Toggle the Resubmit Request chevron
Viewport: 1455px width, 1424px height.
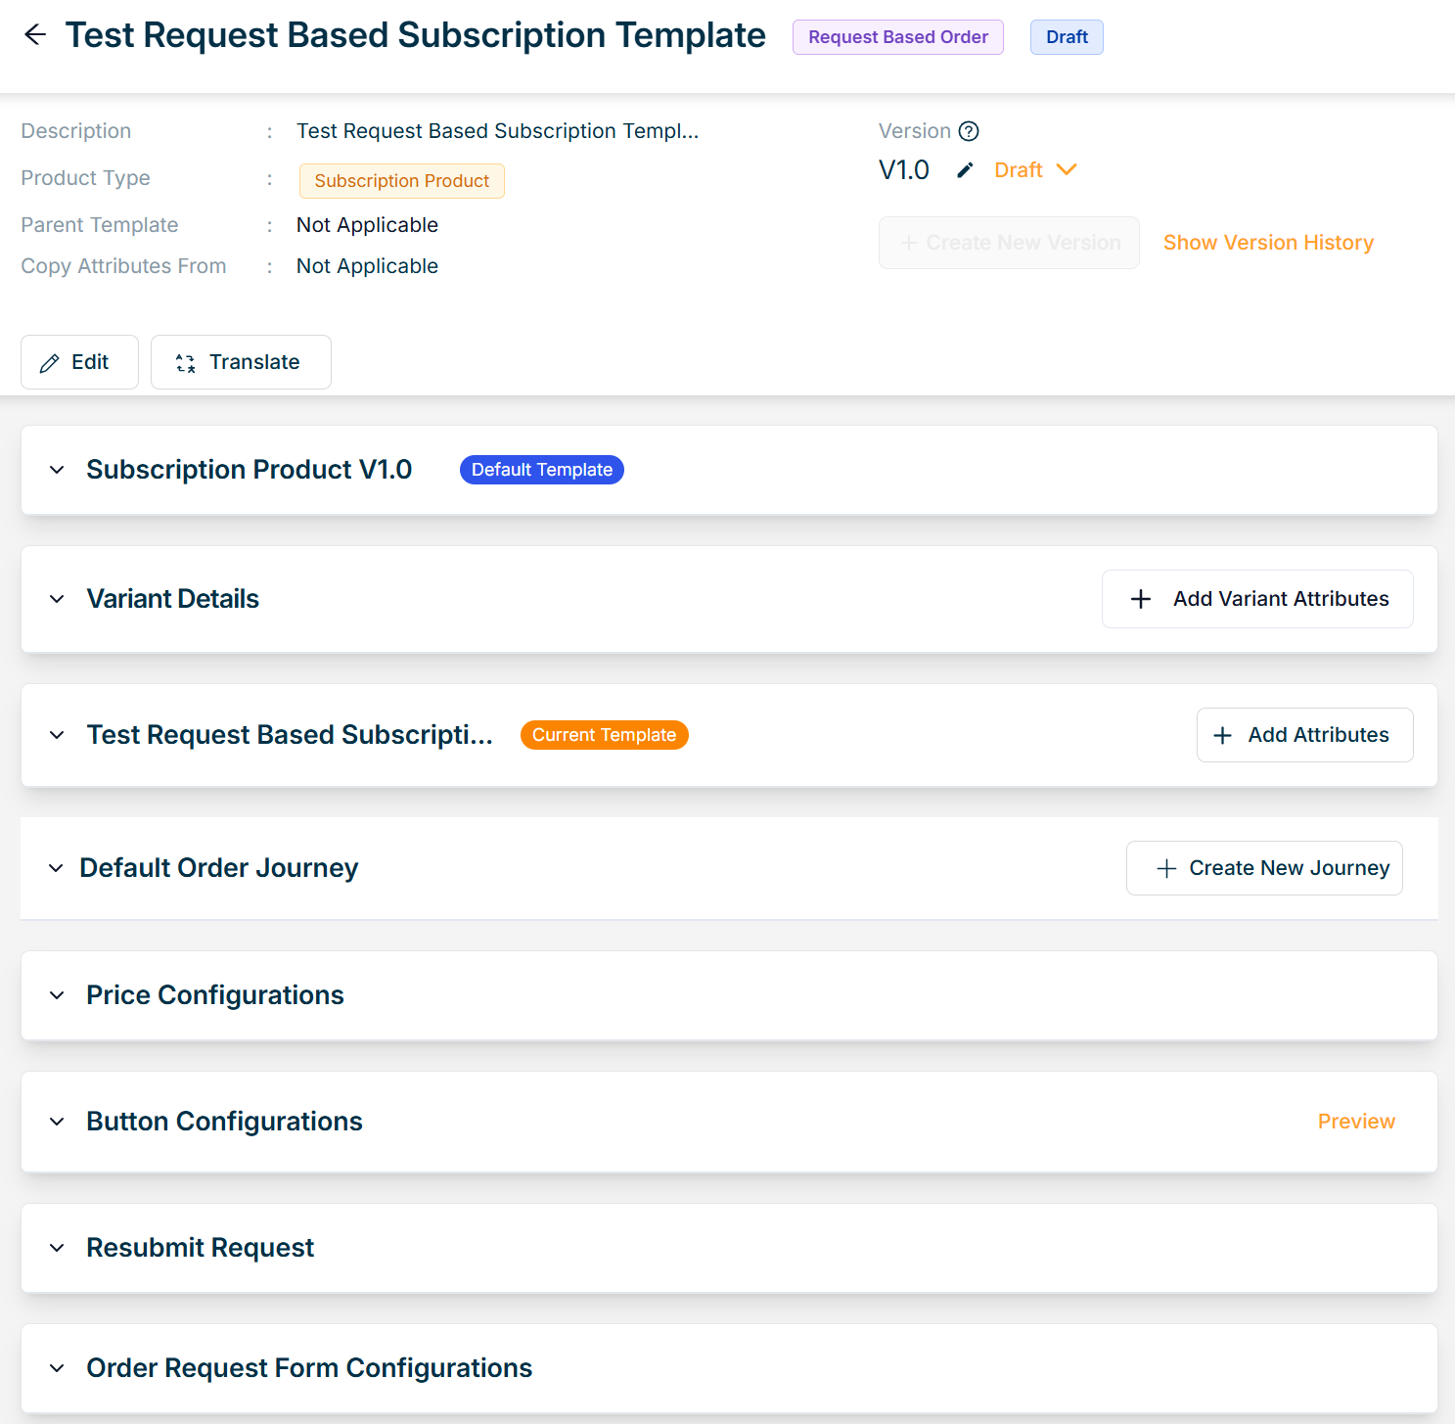click(58, 1248)
